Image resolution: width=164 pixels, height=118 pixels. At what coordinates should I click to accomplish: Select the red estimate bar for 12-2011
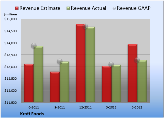[81, 63]
